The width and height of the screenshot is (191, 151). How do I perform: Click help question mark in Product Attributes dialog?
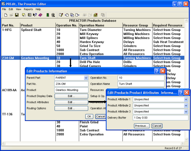pyautogui.click(x=181, y=92)
